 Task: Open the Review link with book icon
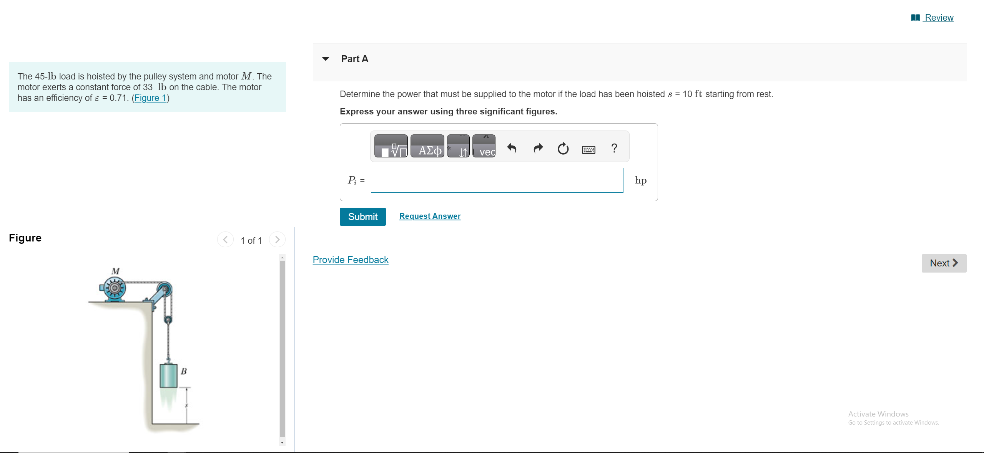pyautogui.click(x=933, y=18)
